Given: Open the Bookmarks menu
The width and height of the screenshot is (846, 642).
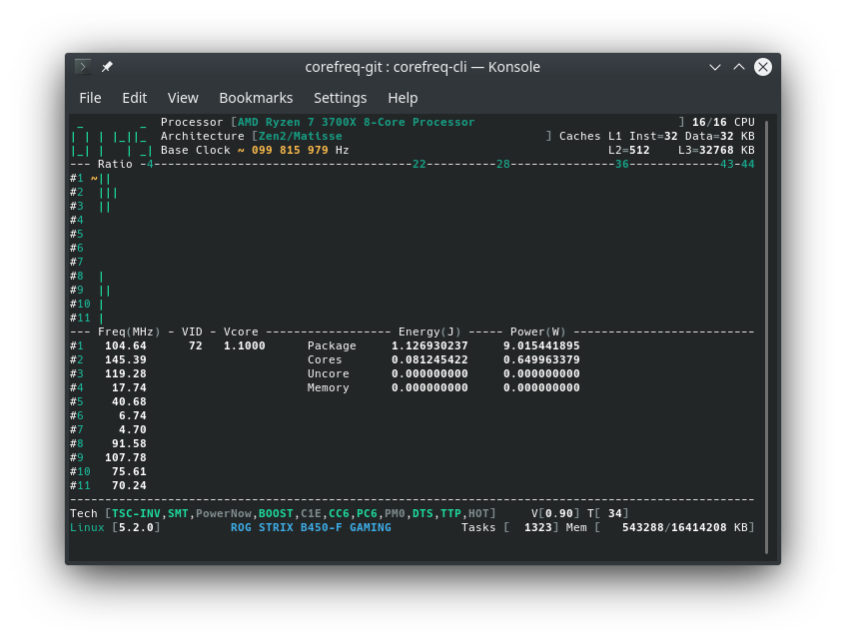Looking at the screenshot, I should pos(256,97).
